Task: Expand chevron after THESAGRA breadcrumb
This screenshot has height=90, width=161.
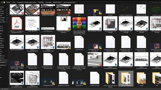Action: click(45, 2)
